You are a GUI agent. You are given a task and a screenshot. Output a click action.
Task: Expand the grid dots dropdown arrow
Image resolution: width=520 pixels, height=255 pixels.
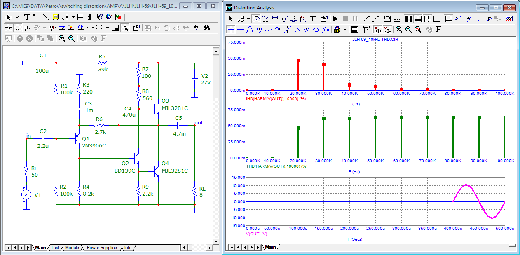tap(108, 28)
